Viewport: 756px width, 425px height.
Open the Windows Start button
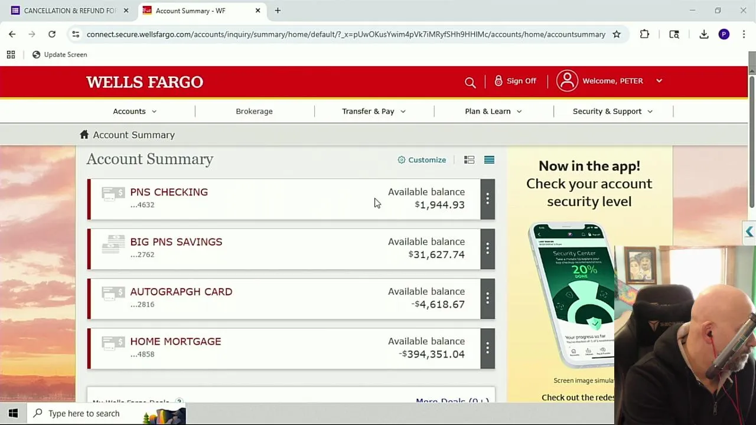click(13, 413)
